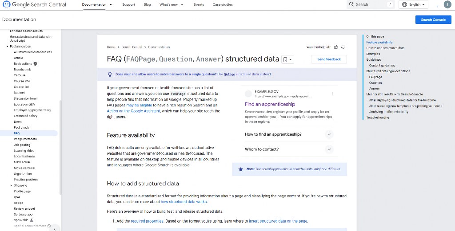455x231 pixels.
Task: Follow the 'required properties' link
Action: coord(147,221)
